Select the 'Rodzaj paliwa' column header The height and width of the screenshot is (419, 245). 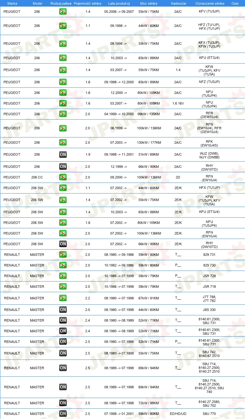[61, 3]
